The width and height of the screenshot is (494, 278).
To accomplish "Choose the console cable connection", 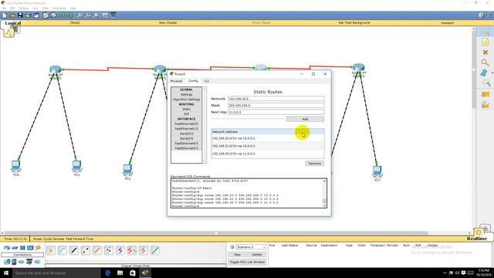I will [x=63, y=250].
